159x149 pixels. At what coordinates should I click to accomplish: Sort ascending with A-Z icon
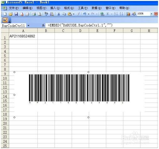pos(116,14)
